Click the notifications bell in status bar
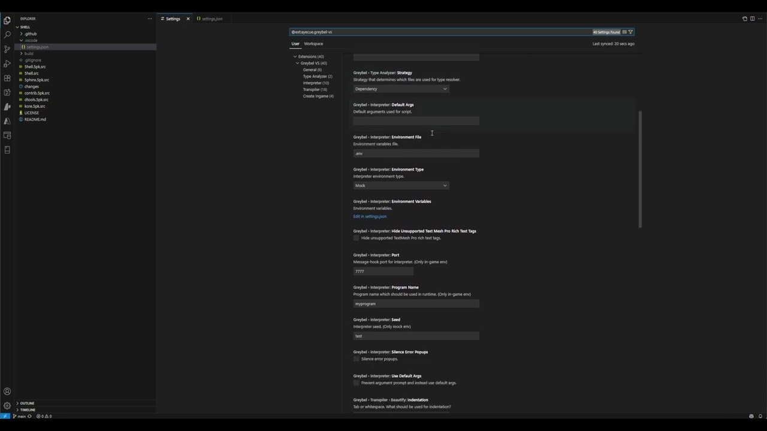 tap(760, 416)
